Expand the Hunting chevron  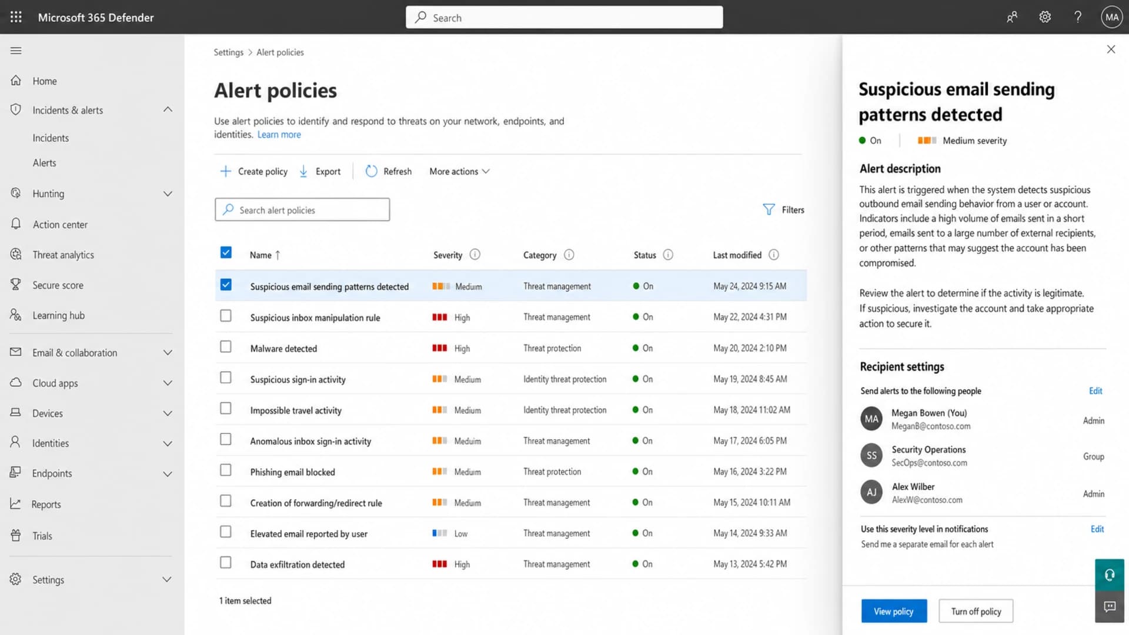coord(168,193)
